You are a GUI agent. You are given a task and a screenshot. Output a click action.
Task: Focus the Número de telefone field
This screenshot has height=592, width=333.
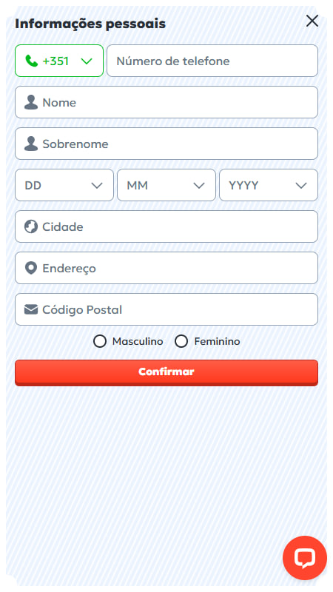[x=212, y=61]
